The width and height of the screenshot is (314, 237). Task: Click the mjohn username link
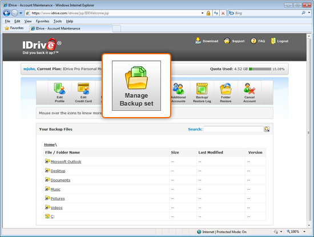pyautogui.click(x=30, y=69)
